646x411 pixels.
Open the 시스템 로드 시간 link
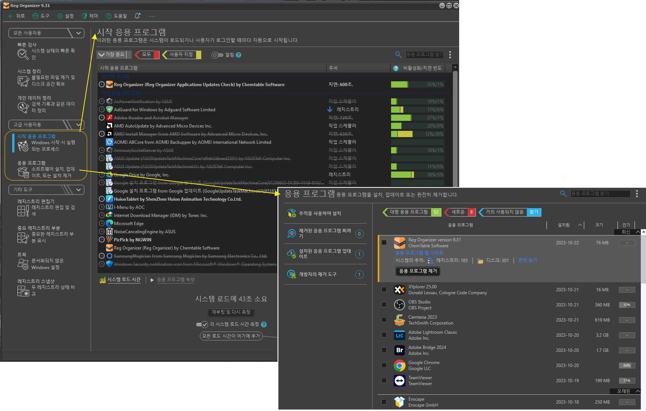pyautogui.click(x=124, y=280)
